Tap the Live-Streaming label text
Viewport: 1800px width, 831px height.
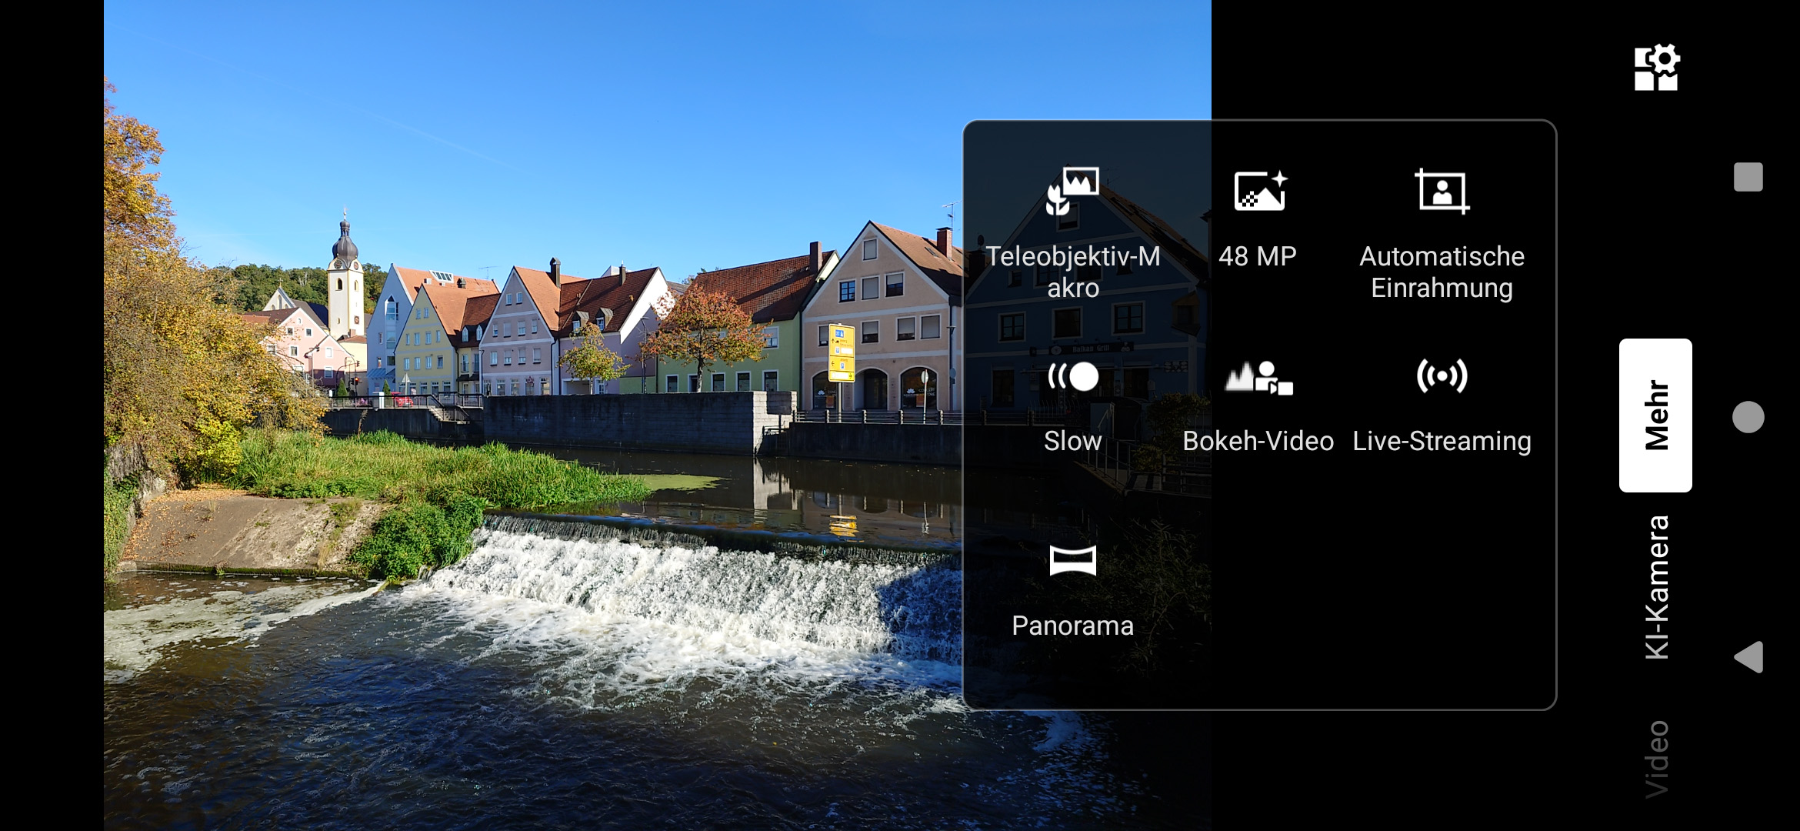[1442, 441]
